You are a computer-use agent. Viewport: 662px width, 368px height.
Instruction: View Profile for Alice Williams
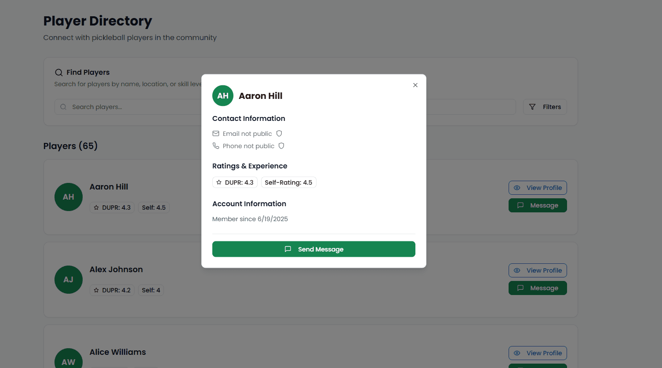[538, 353]
